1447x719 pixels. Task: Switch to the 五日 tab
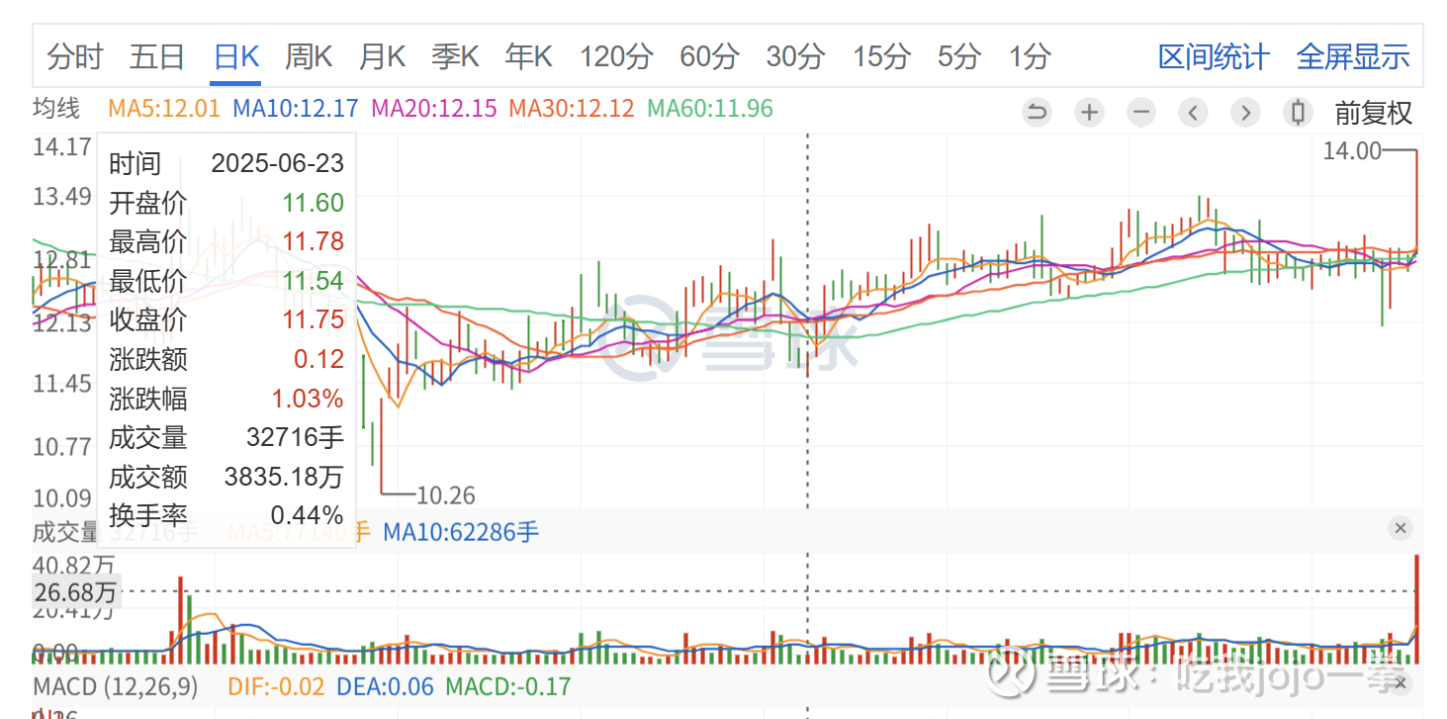click(x=156, y=57)
